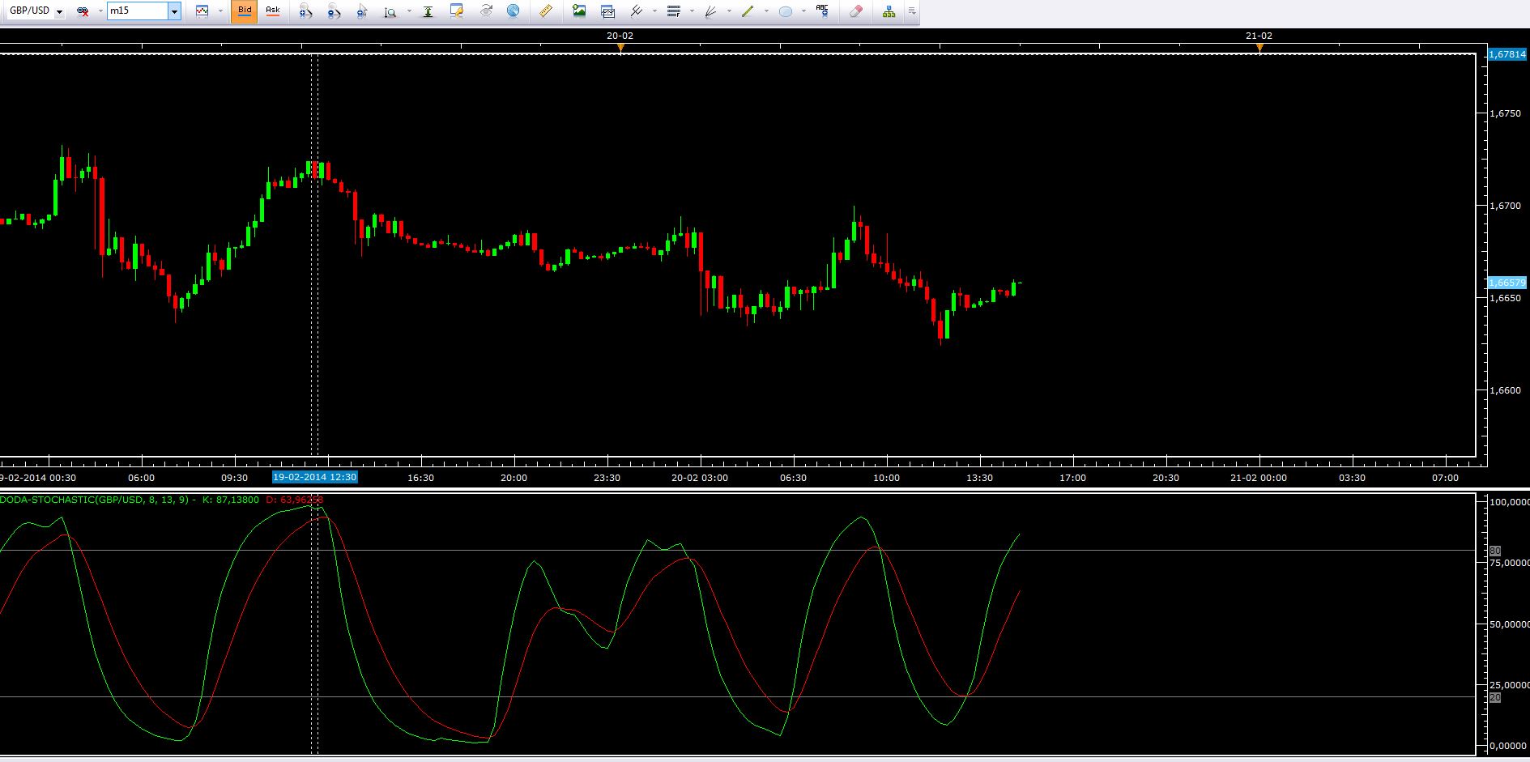Click the 16:30 time axis label
The image size is (1530, 762).
point(420,478)
